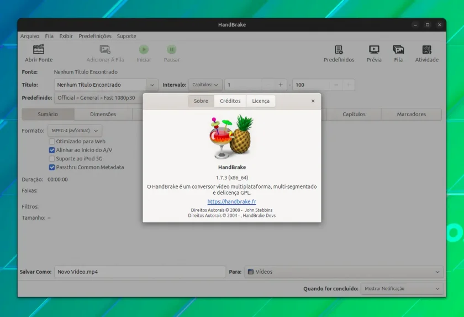Open the Abrir Fonte clapperboard icon
This screenshot has width=464, height=317.
(x=39, y=49)
